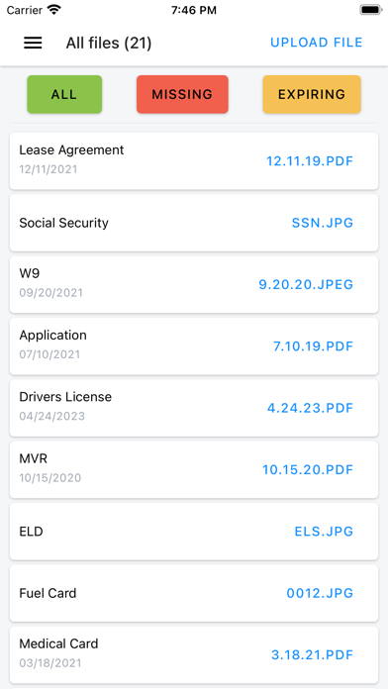This screenshot has height=689, width=388.
Task: Open the 12.11.19.PDF lease file
Action: point(310,161)
